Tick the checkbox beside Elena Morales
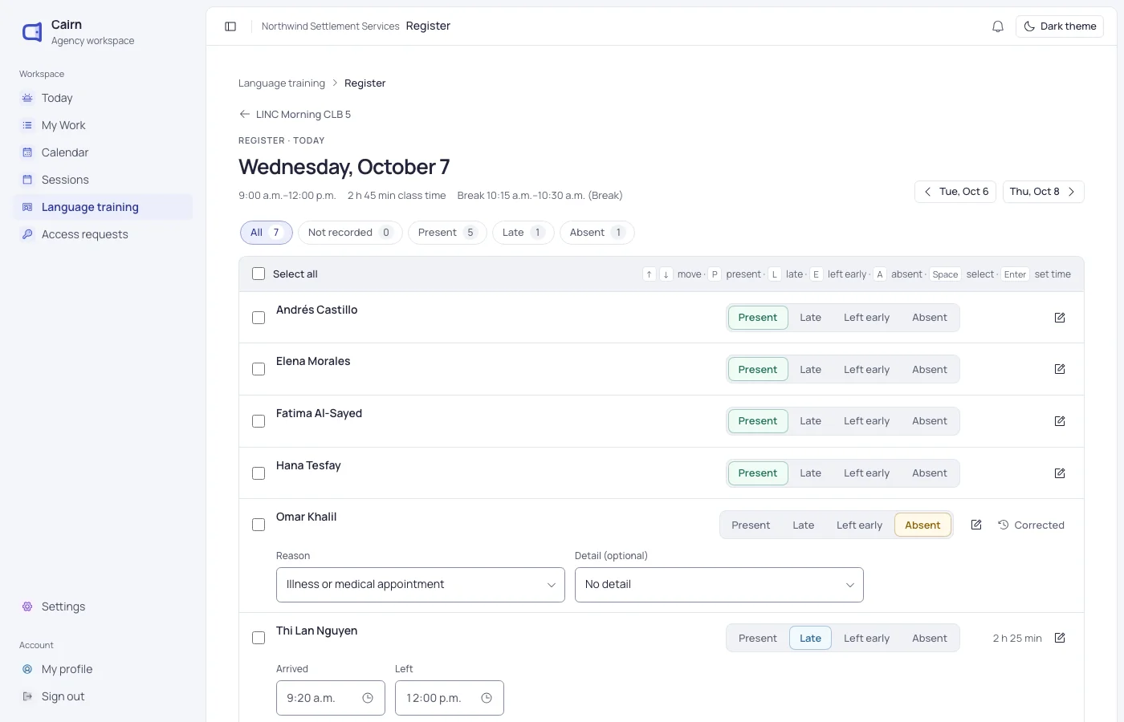 (259, 369)
